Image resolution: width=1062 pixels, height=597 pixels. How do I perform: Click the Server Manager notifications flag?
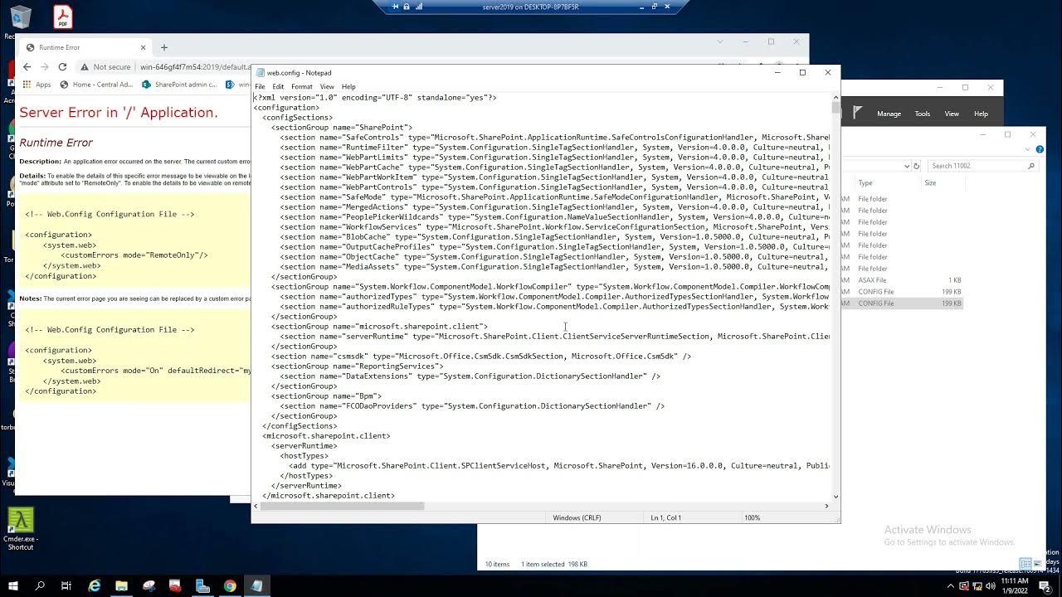click(x=858, y=112)
